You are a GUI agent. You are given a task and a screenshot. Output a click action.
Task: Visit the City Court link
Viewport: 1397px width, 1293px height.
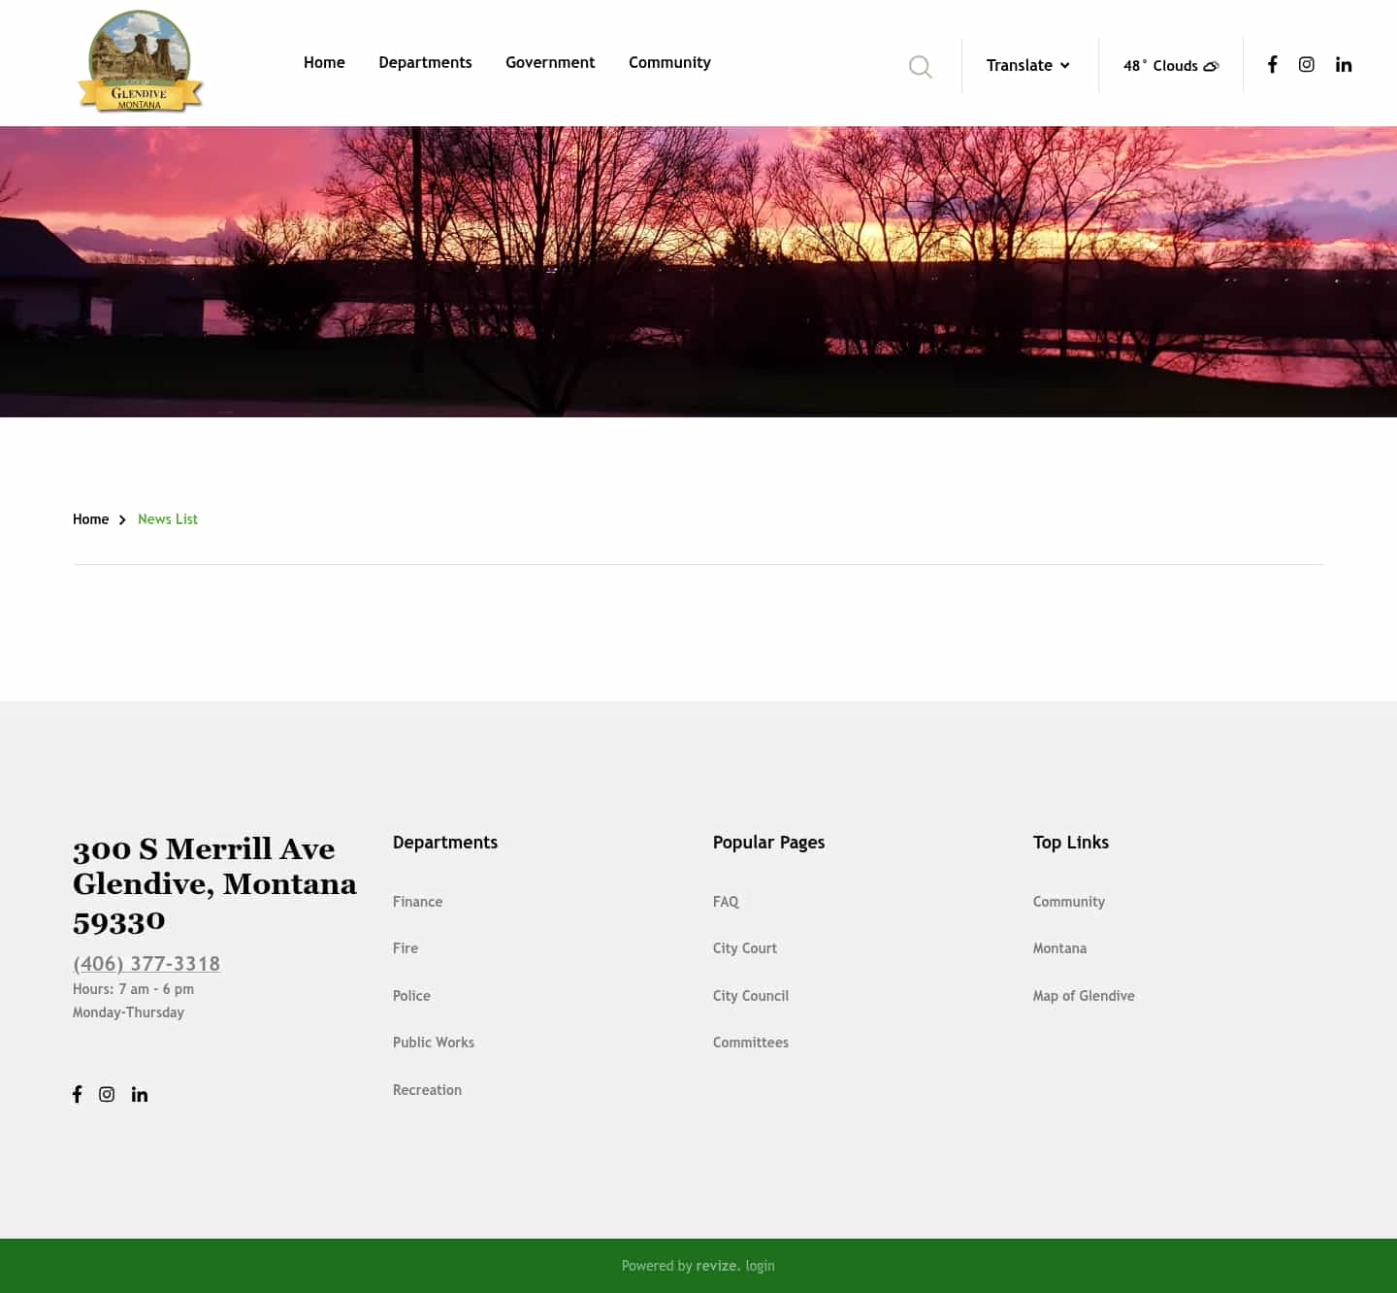(x=745, y=948)
